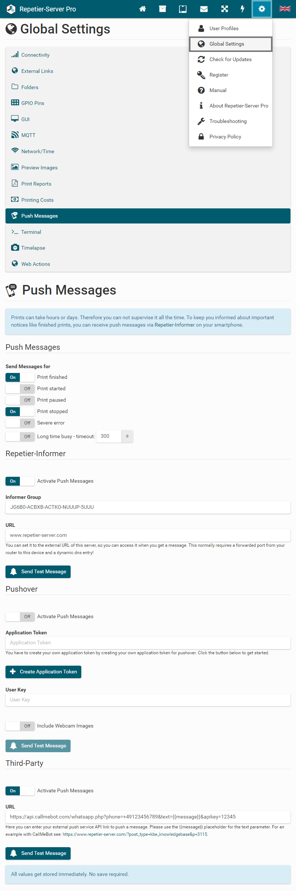Click the Informer Group input field
Screen dimensions: 296x891
pos(148,507)
